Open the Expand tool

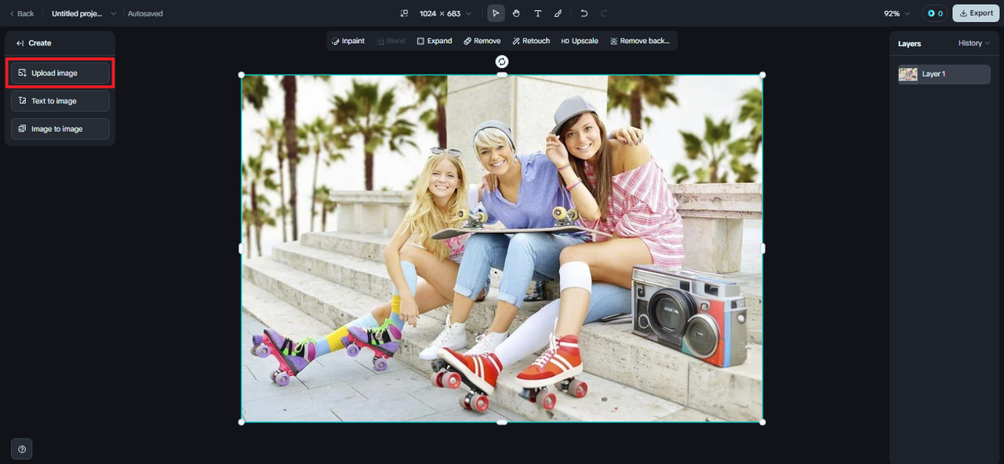[x=435, y=41]
